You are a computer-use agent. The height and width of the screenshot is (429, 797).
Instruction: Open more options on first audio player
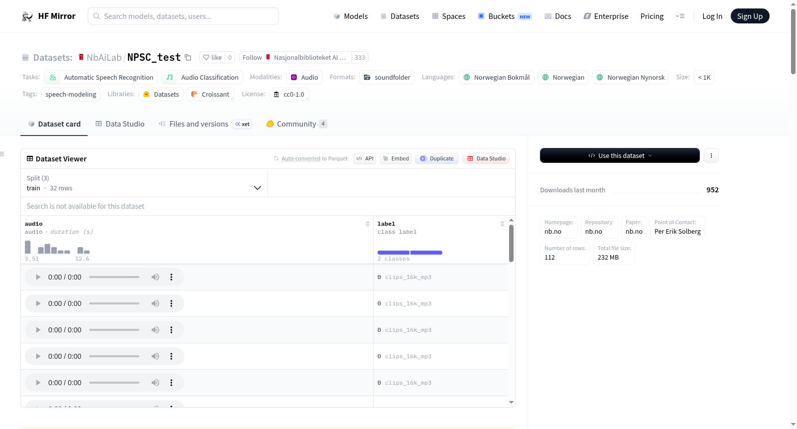[x=171, y=277]
